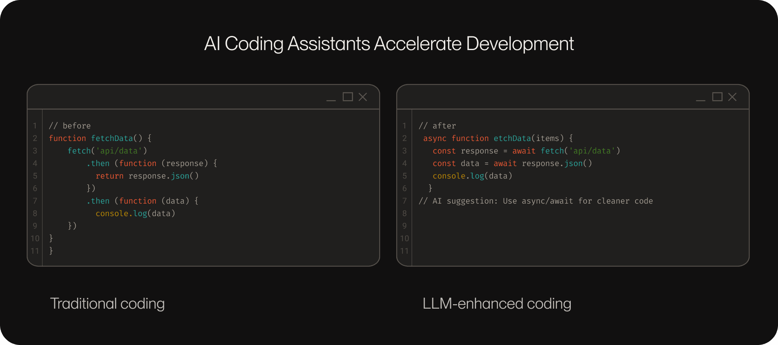Click the AI suggestion comment in right editor
778x345 pixels.
(x=536, y=201)
